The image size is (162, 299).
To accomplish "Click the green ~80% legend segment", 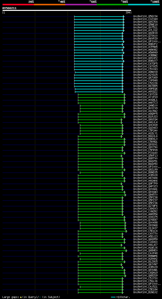I will point(112,4).
